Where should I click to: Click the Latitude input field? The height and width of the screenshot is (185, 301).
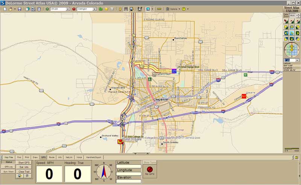click(x=129, y=166)
